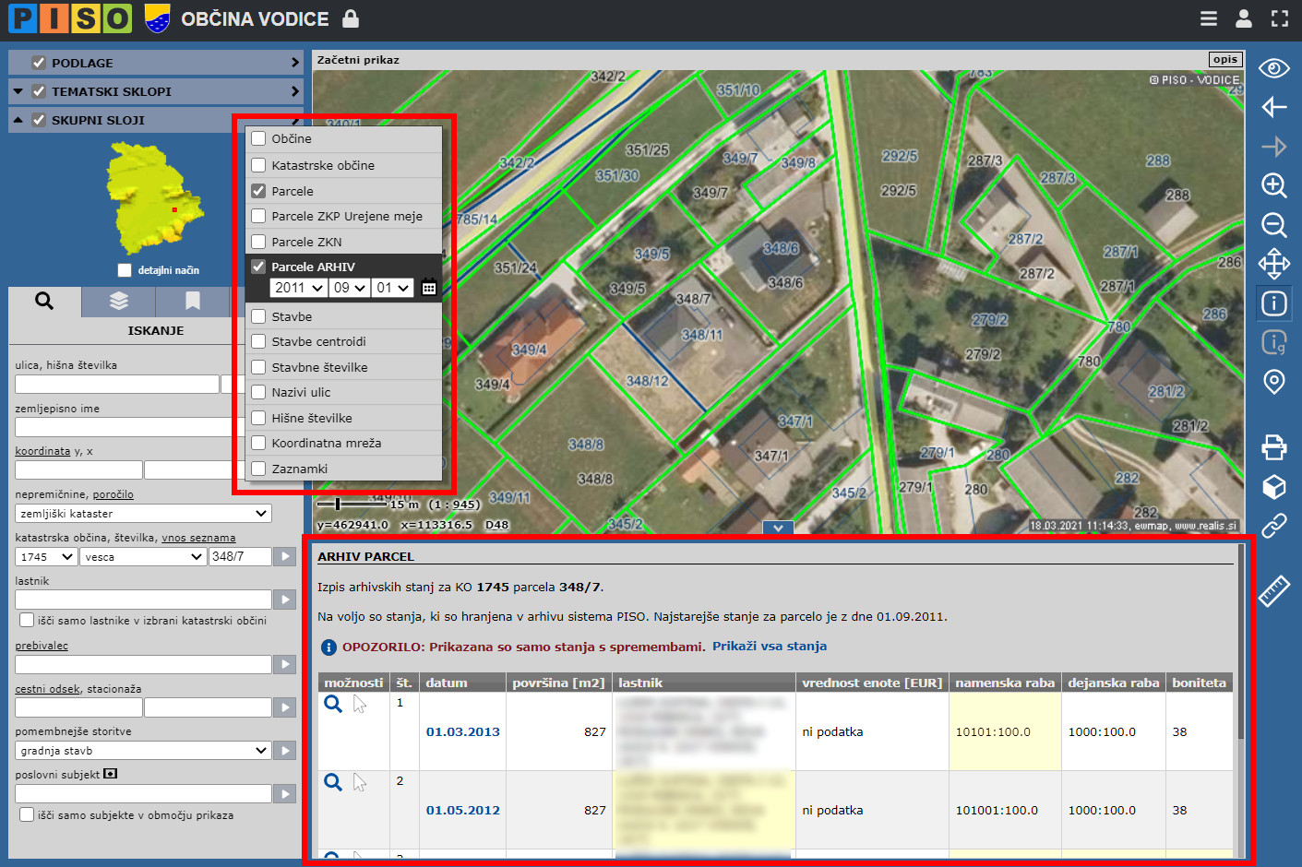Expand the TEMATSKI SKLOPI panel arrow
Image resolution: width=1302 pixels, height=867 pixels.
[x=295, y=91]
